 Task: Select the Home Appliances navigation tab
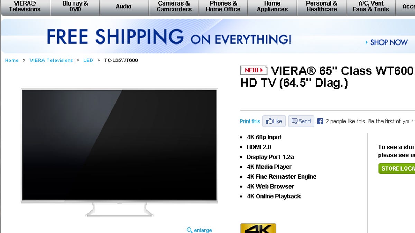tap(273, 7)
